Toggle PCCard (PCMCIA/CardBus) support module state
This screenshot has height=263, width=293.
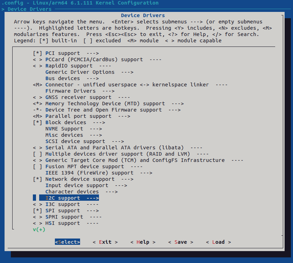pos(37,59)
